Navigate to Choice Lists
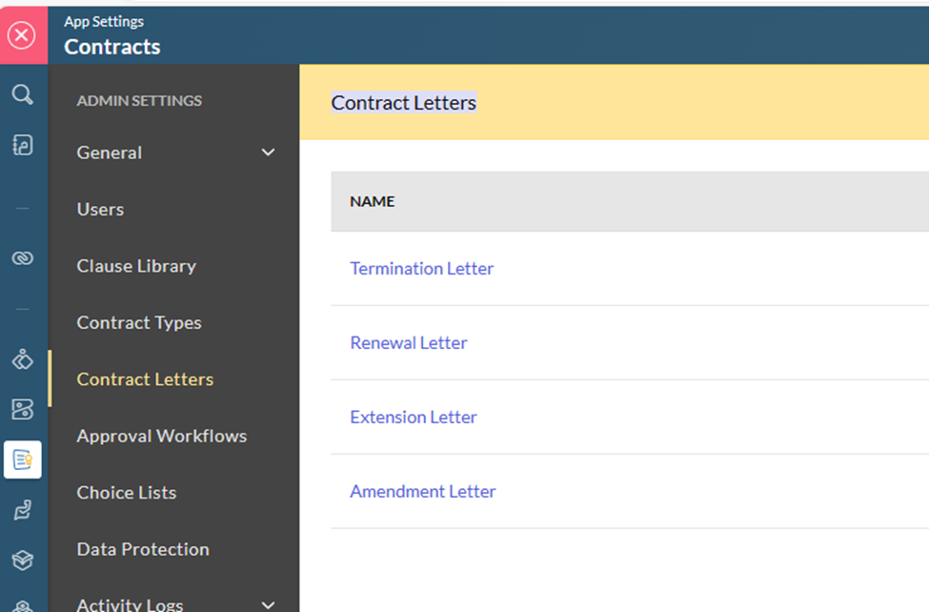Image resolution: width=929 pixels, height=612 pixels. 126,492
